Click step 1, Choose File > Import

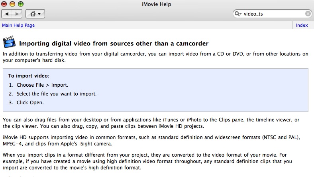pos(42,85)
